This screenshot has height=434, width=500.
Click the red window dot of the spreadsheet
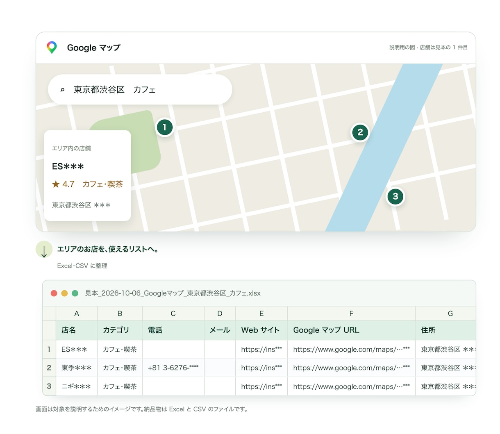(54, 293)
